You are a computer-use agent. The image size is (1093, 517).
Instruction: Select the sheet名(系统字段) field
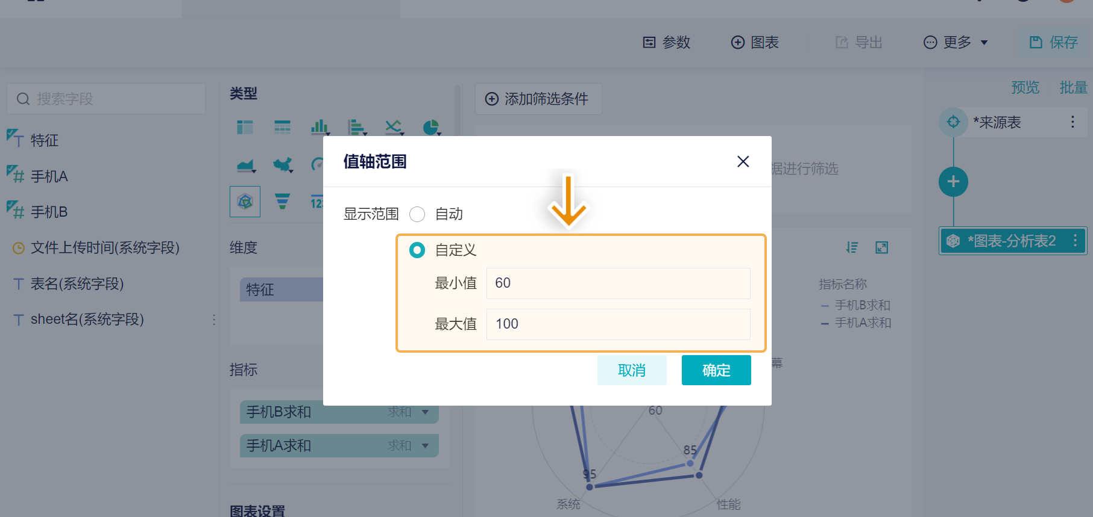coord(87,319)
